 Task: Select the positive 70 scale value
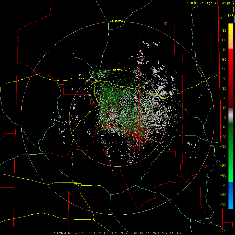point(224,50)
